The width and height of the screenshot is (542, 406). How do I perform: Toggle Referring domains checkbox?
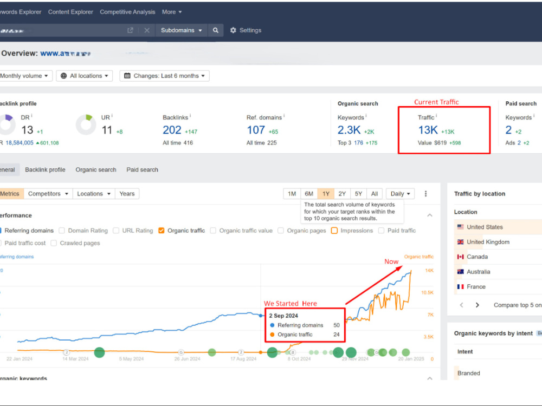[1, 230]
